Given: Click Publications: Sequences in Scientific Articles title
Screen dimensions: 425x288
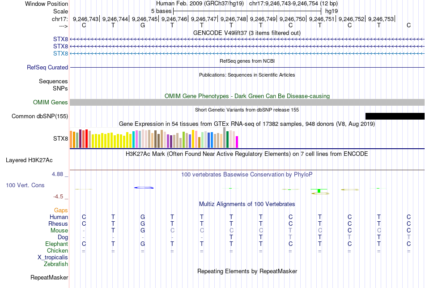Looking at the screenshot, I should [x=247, y=75].
